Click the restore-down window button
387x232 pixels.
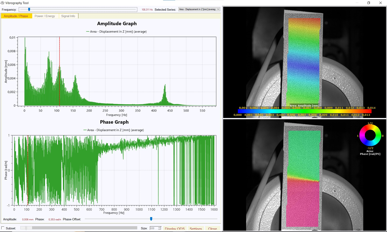[369, 3]
